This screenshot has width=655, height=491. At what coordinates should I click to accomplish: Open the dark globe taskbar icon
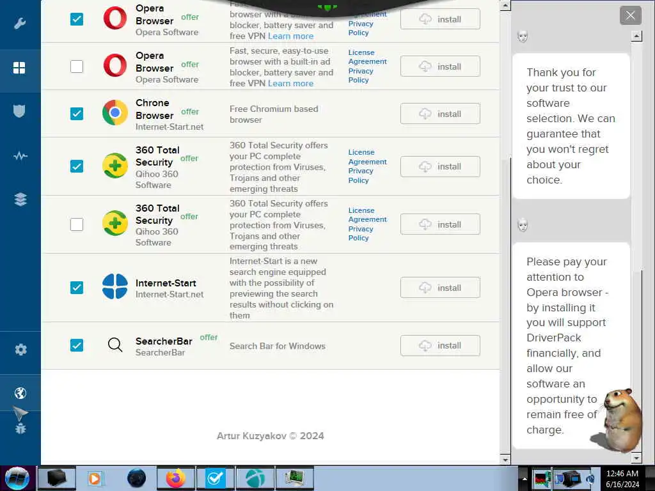(x=136, y=478)
